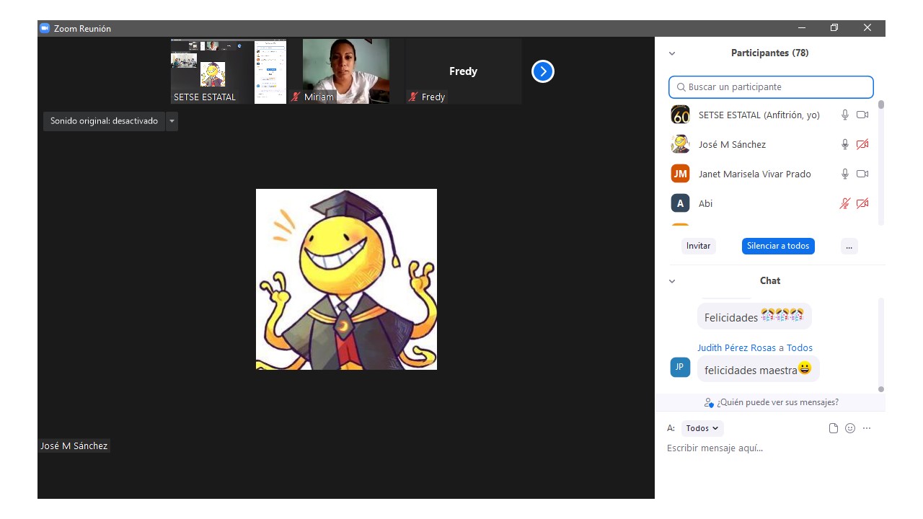Click the Zoom Reunión window title

click(x=82, y=28)
